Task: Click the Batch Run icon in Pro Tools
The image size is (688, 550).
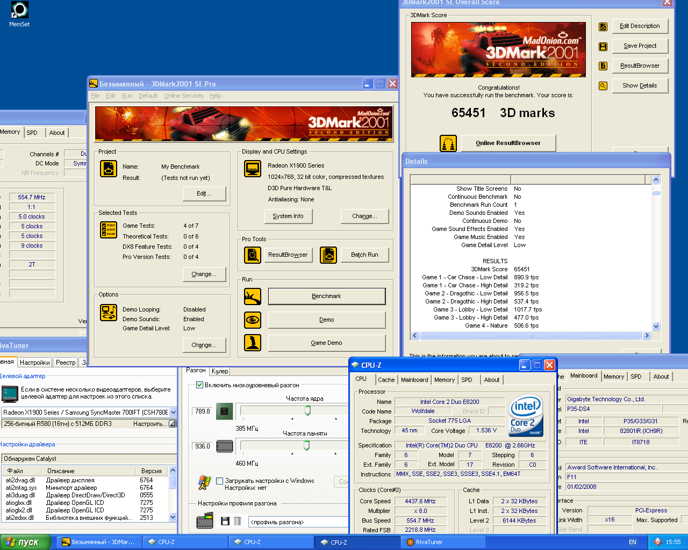Action: [x=328, y=255]
